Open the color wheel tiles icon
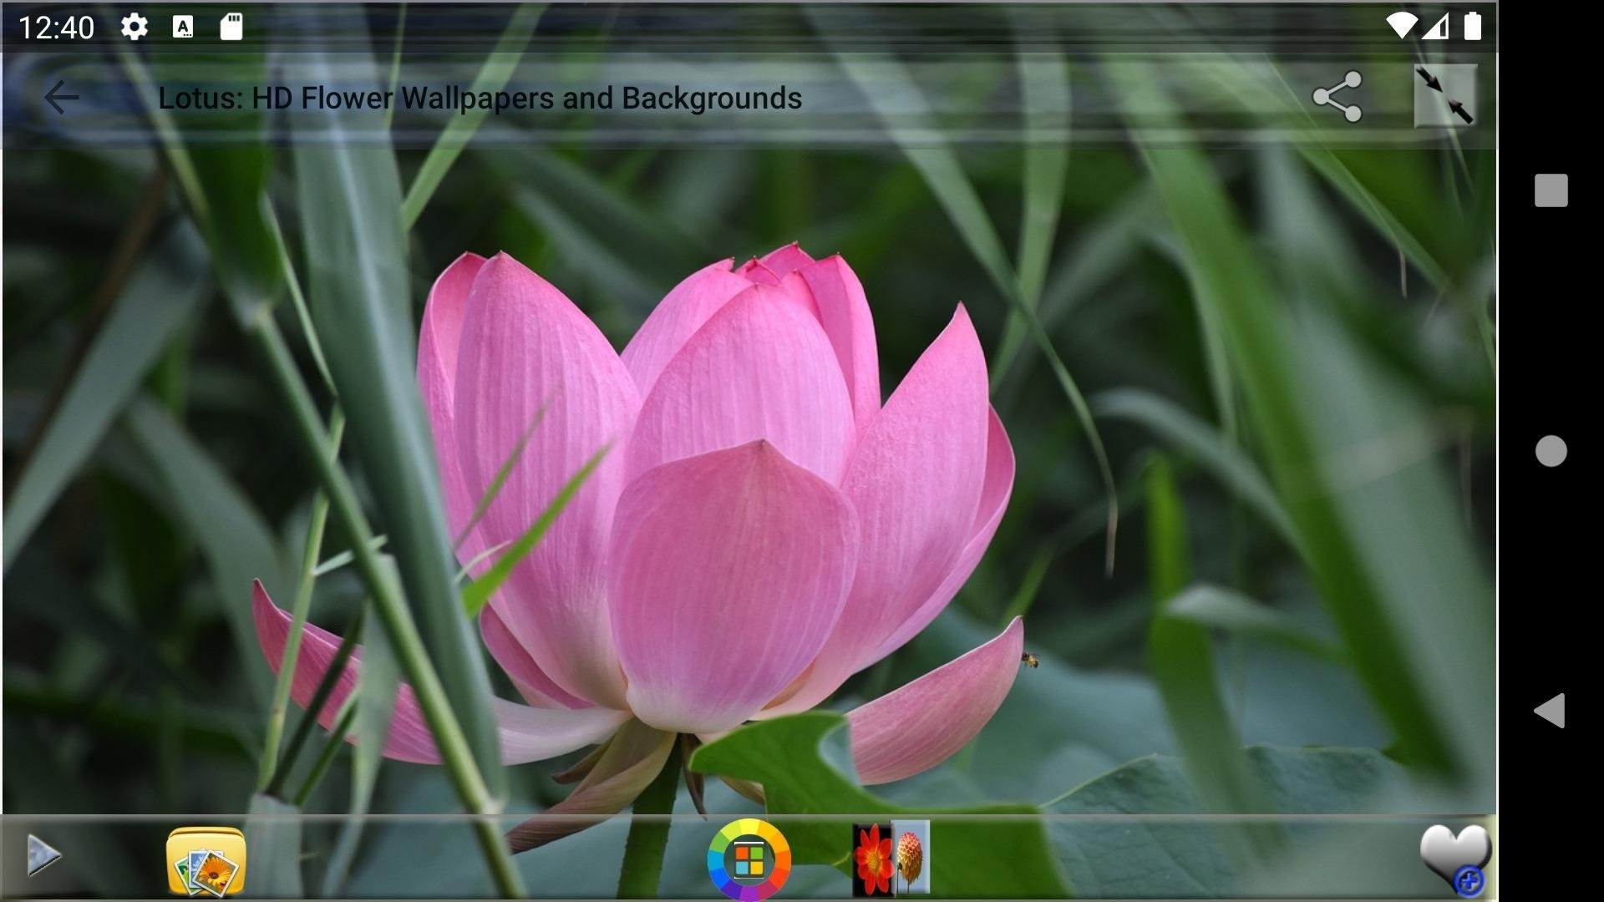Screen dimensions: 1604x902 pos(749,859)
